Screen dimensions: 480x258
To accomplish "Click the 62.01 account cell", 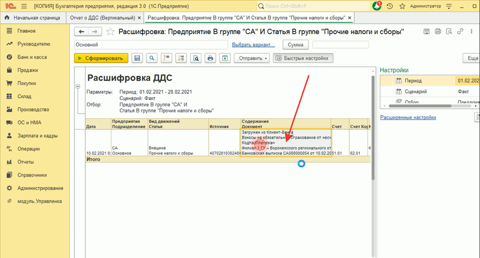I will click(x=355, y=153).
